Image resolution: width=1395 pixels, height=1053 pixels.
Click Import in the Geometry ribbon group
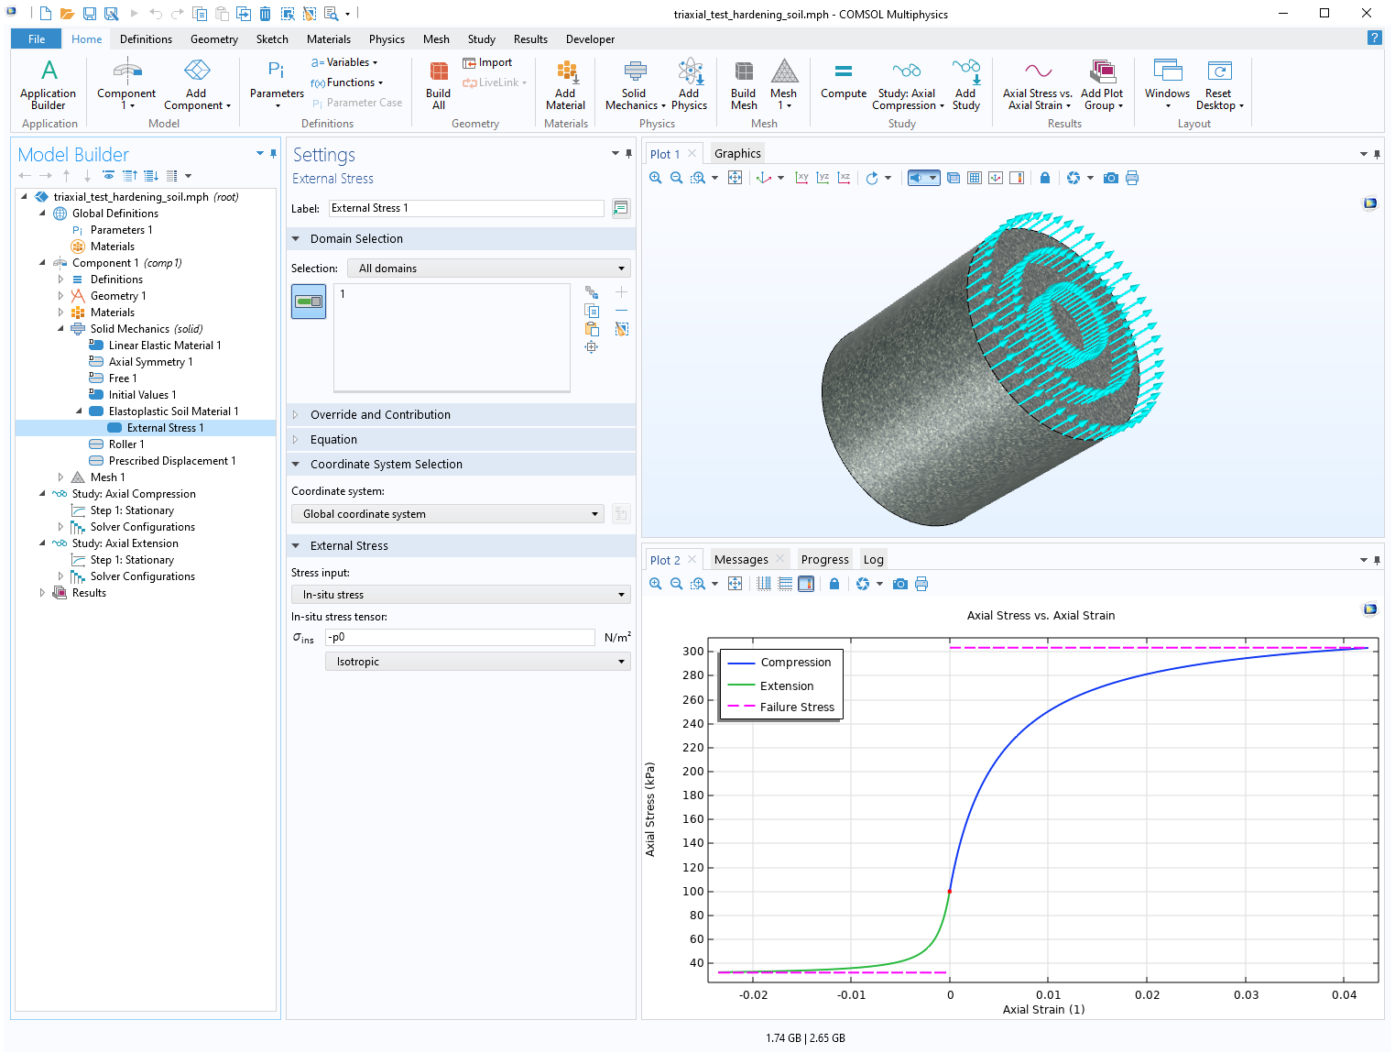pos(488,62)
